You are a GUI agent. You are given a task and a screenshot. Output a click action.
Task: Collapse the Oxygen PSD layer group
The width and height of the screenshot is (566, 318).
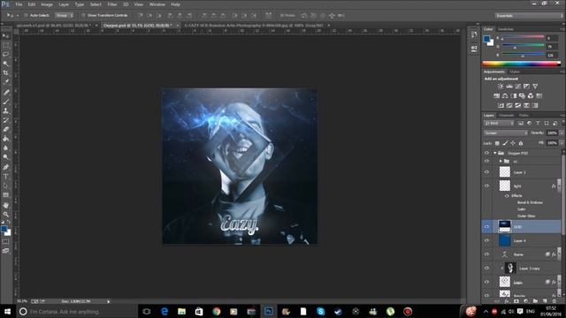point(495,153)
